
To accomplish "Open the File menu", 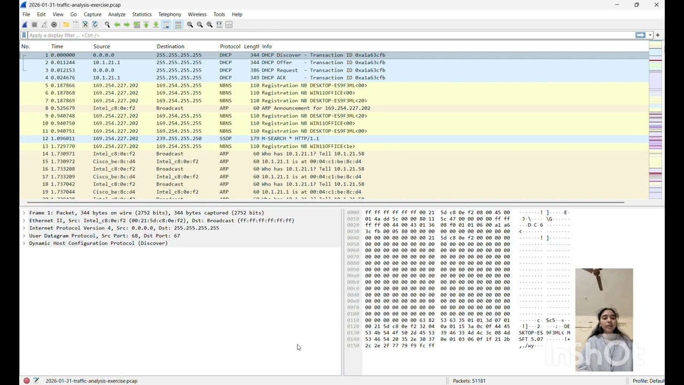I will [x=26, y=14].
